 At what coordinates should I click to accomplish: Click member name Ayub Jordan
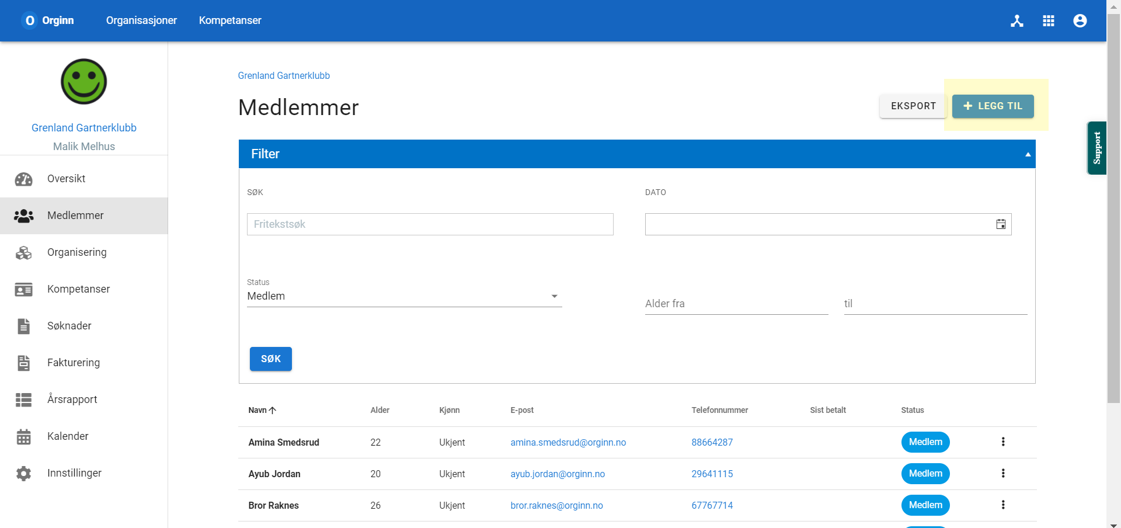[274, 474]
